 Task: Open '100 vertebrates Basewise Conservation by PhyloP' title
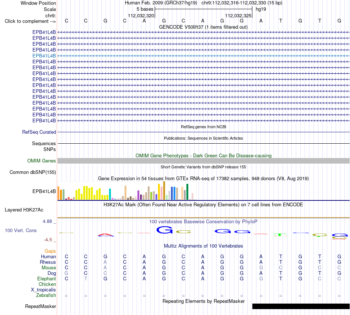point(203,221)
